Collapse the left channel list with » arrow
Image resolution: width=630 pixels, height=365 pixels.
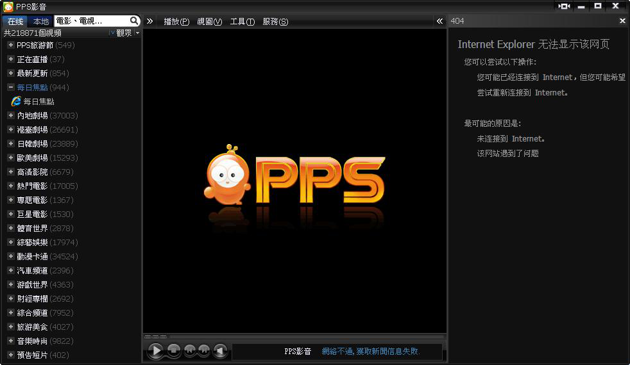point(149,21)
